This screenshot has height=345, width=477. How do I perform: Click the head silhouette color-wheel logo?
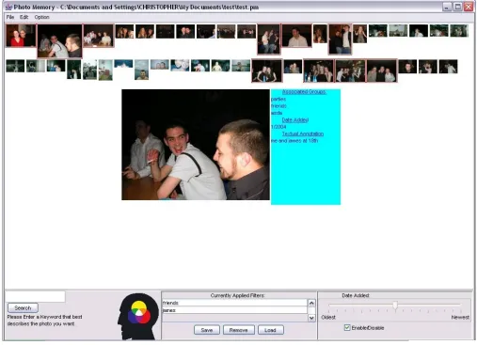[x=138, y=316]
